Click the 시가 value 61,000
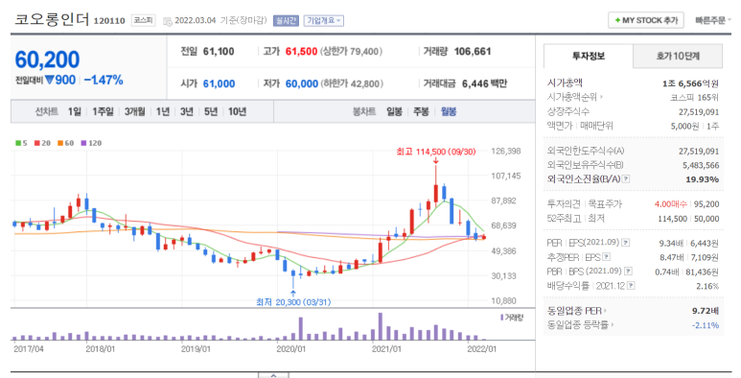Image resolution: width=741 pixels, height=378 pixels. pos(219,83)
